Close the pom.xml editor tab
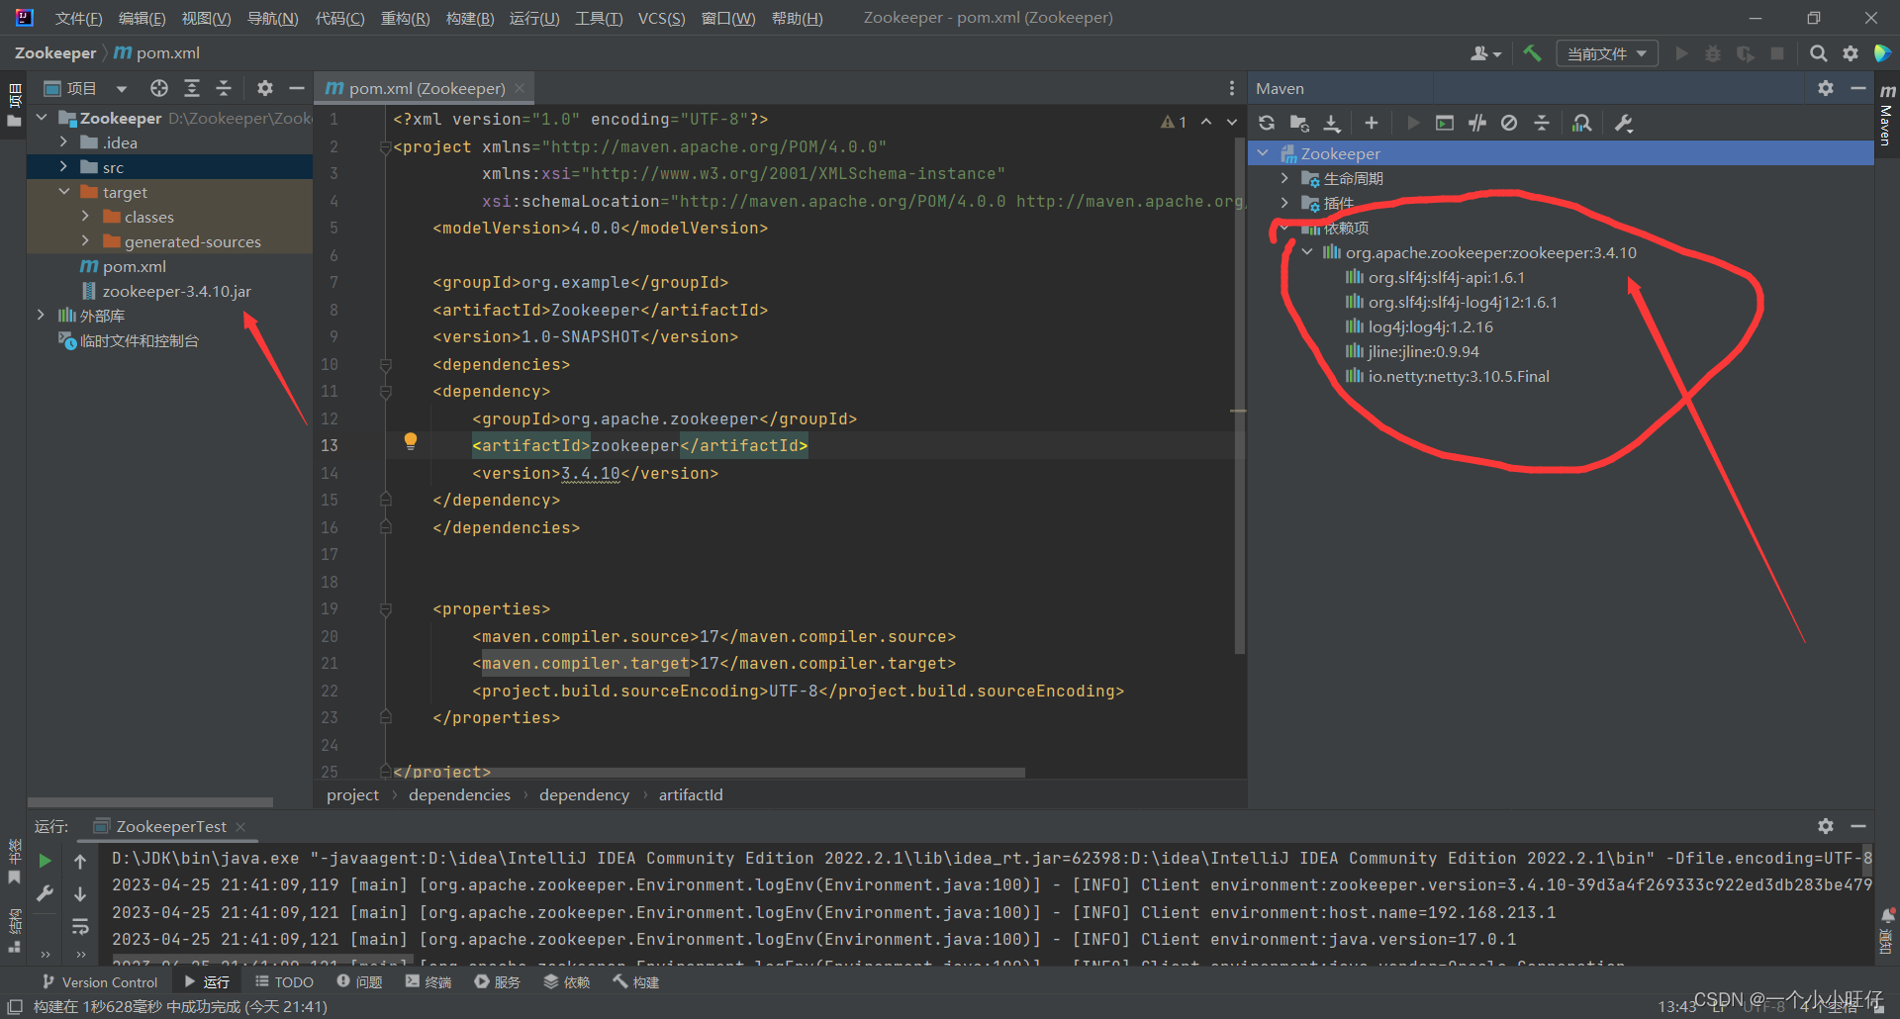Image resolution: width=1900 pixels, height=1019 pixels. tap(520, 88)
